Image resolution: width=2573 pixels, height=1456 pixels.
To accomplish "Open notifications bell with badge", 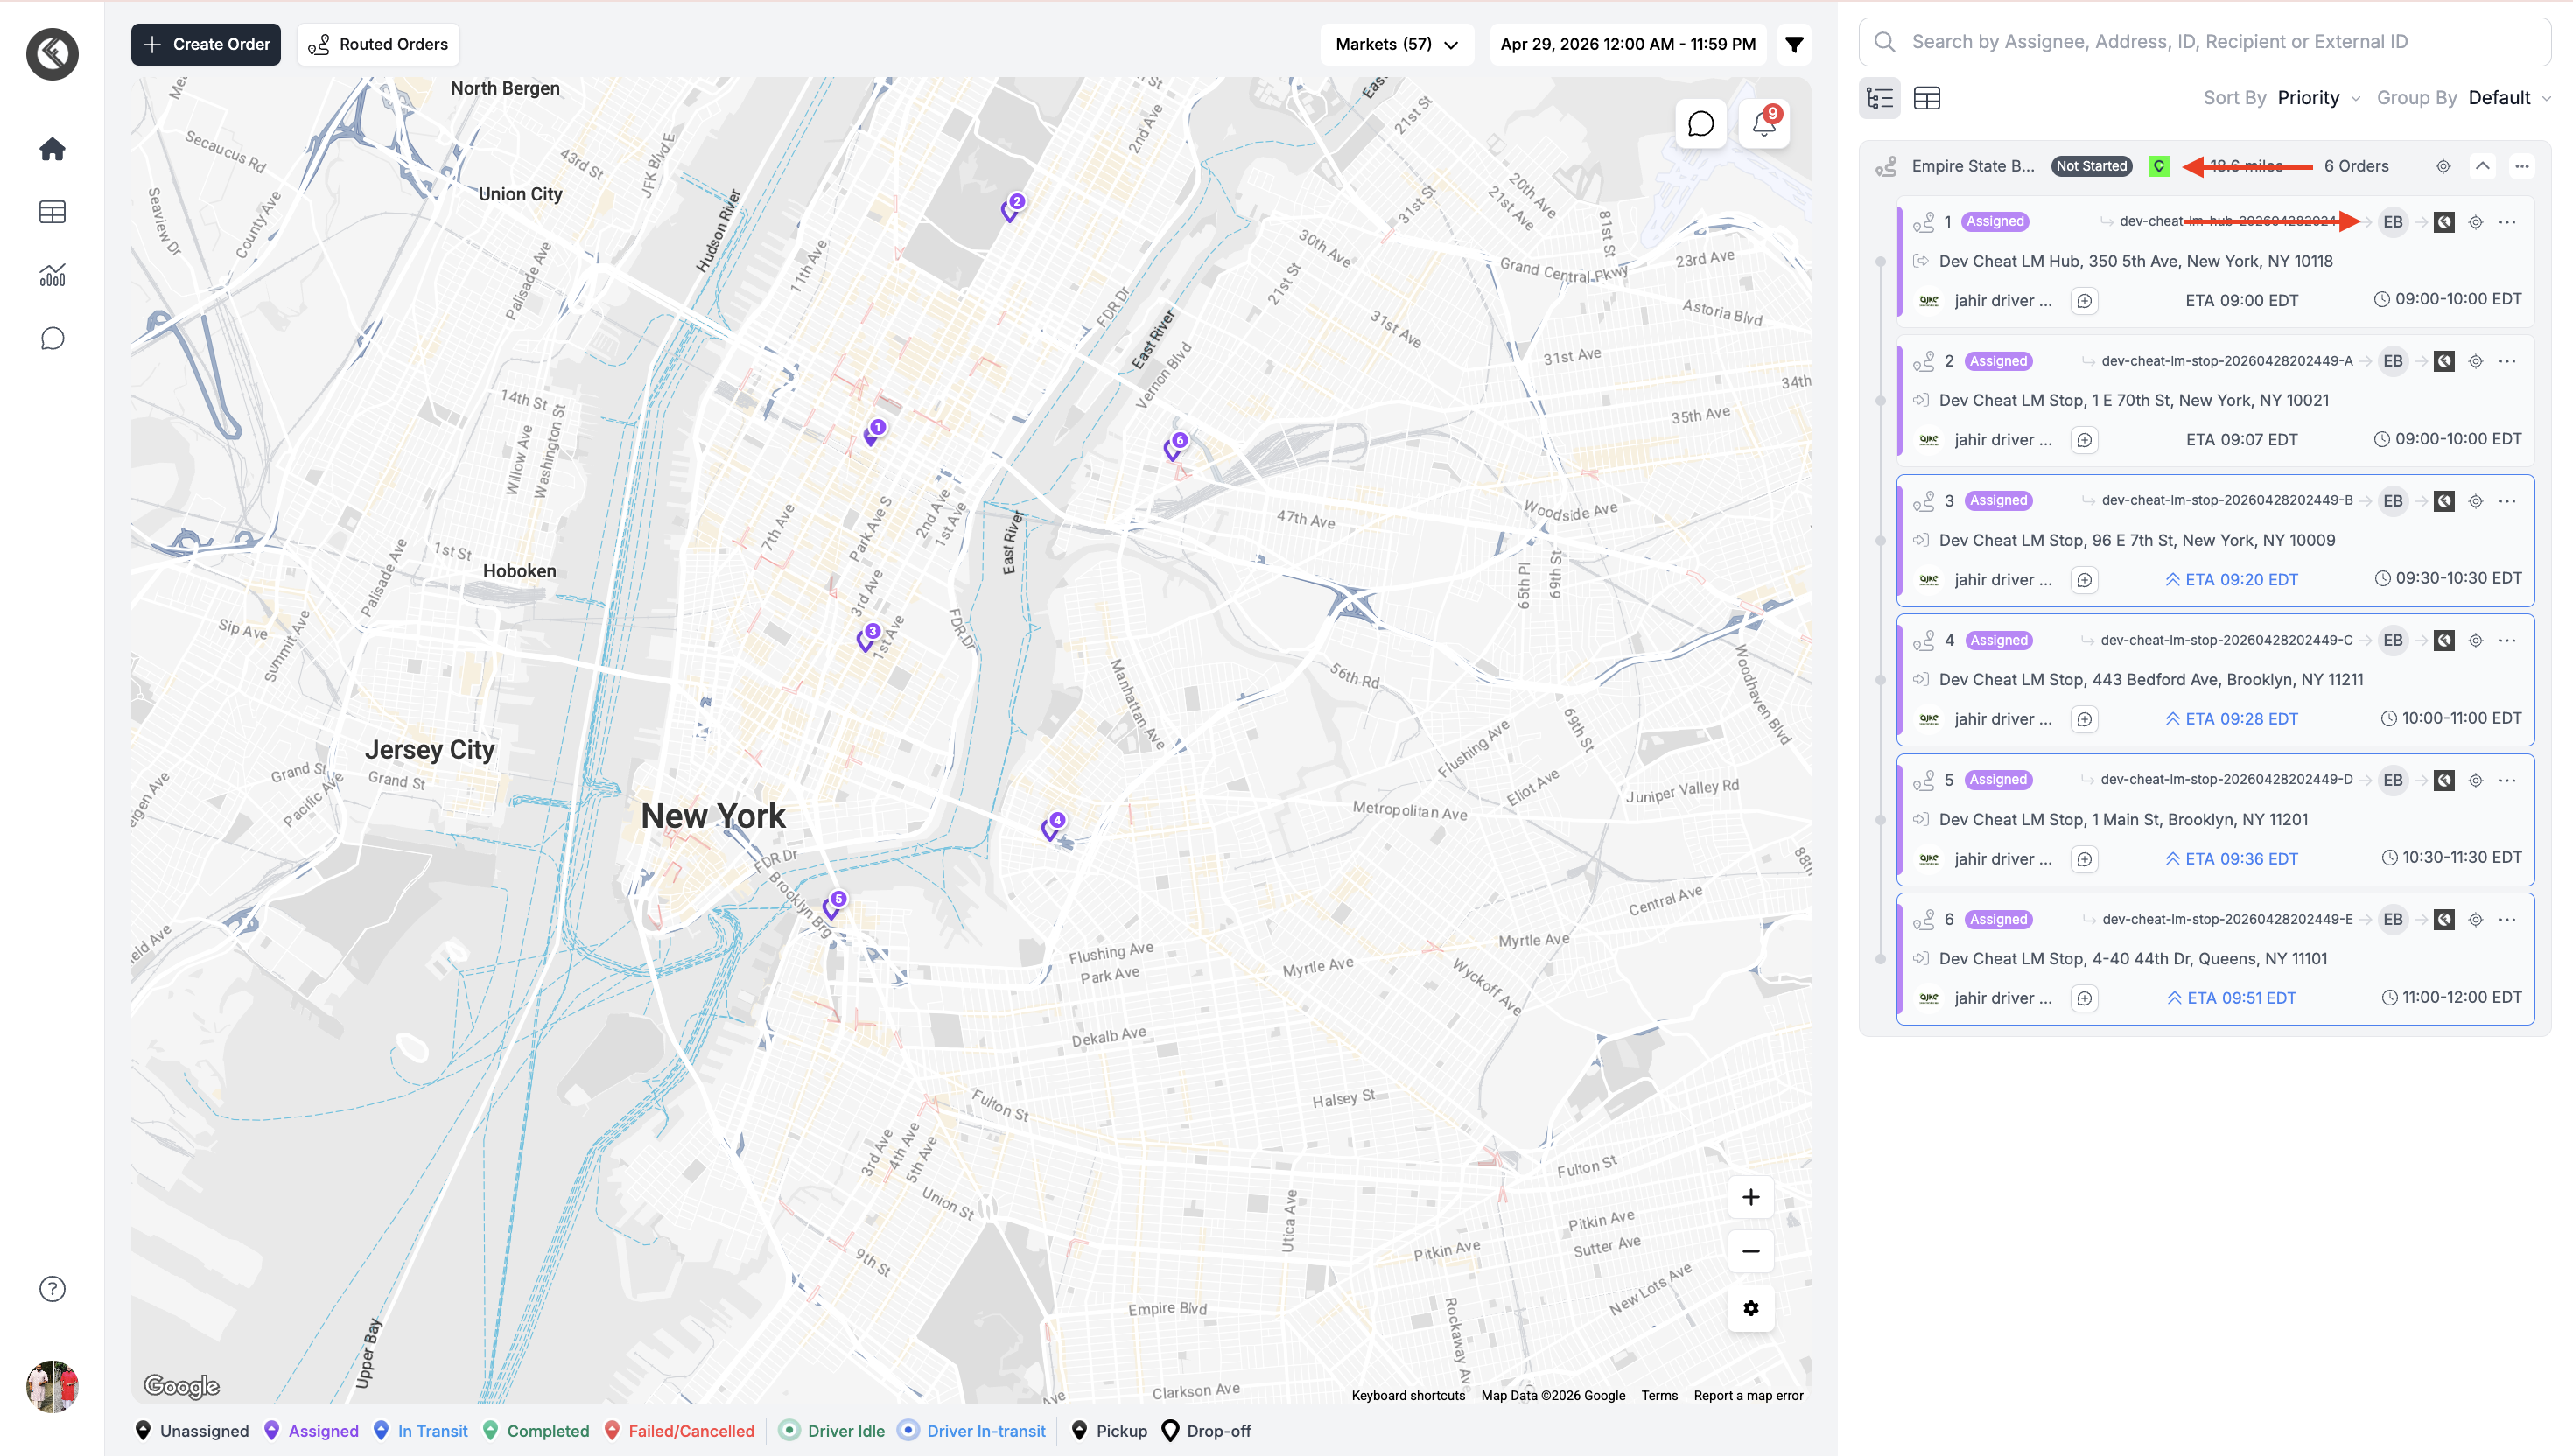I will (1763, 124).
